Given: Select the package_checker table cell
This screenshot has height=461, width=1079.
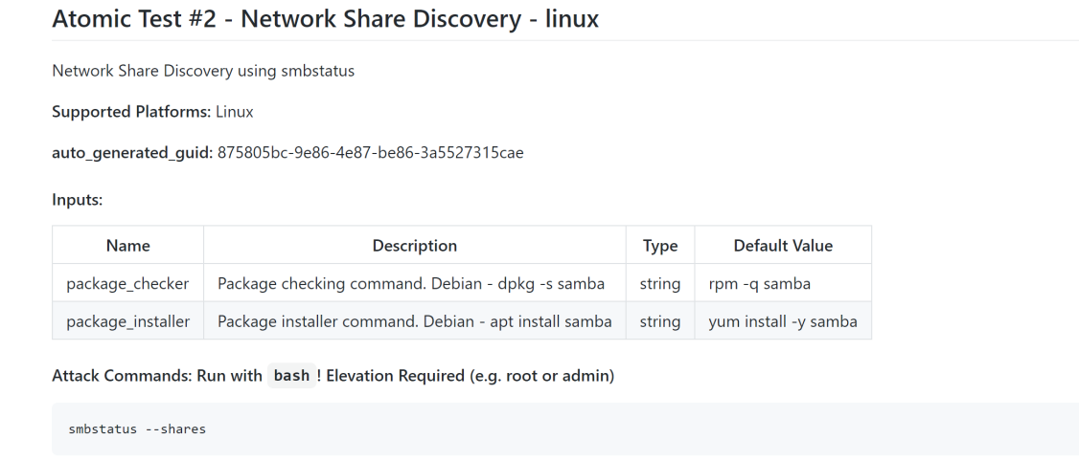Looking at the screenshot, I should 128,283.
